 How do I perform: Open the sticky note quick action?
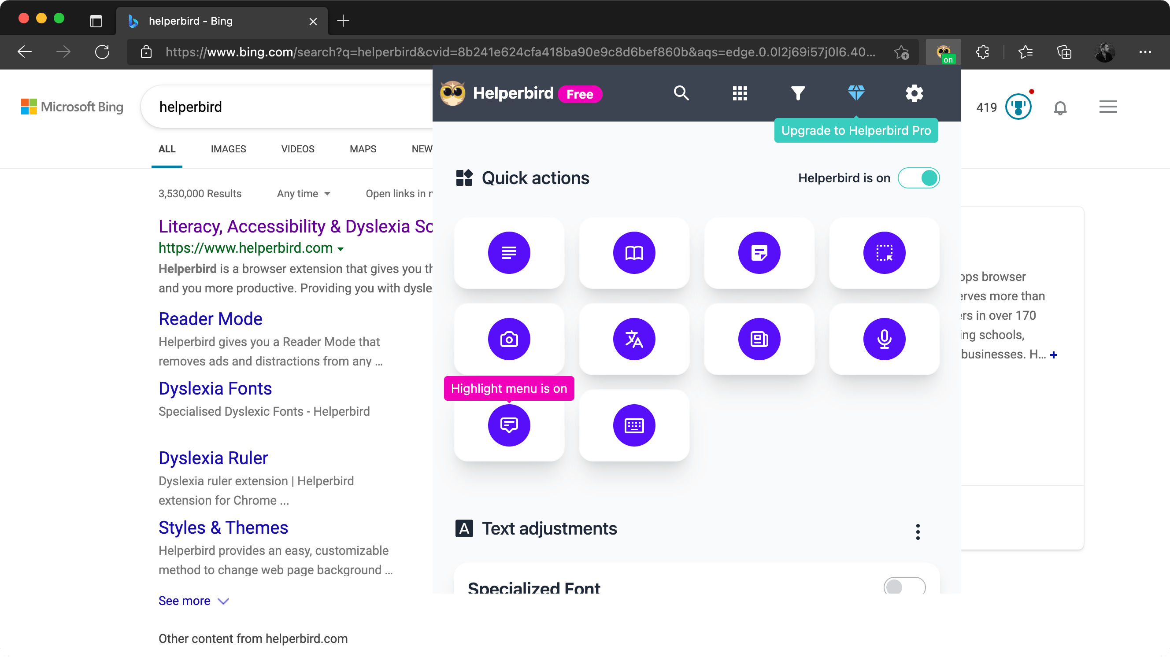point(759,253)
